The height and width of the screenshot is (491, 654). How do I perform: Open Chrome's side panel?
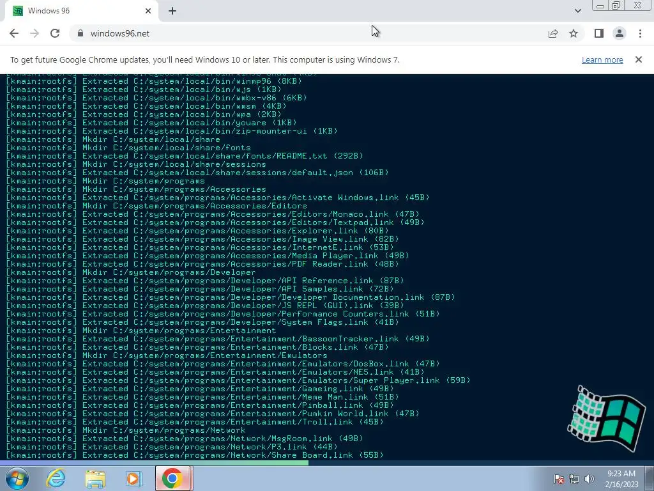[x=599, y=33]
